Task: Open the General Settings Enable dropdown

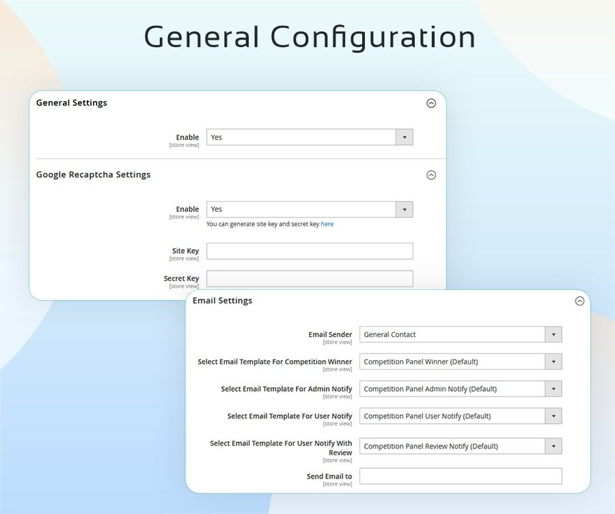Action: [310, 137]
